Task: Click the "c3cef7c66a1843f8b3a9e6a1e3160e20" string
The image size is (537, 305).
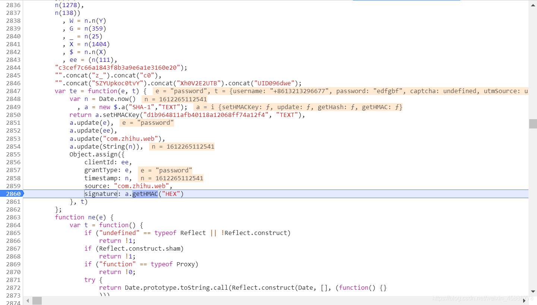Action: 119,67
